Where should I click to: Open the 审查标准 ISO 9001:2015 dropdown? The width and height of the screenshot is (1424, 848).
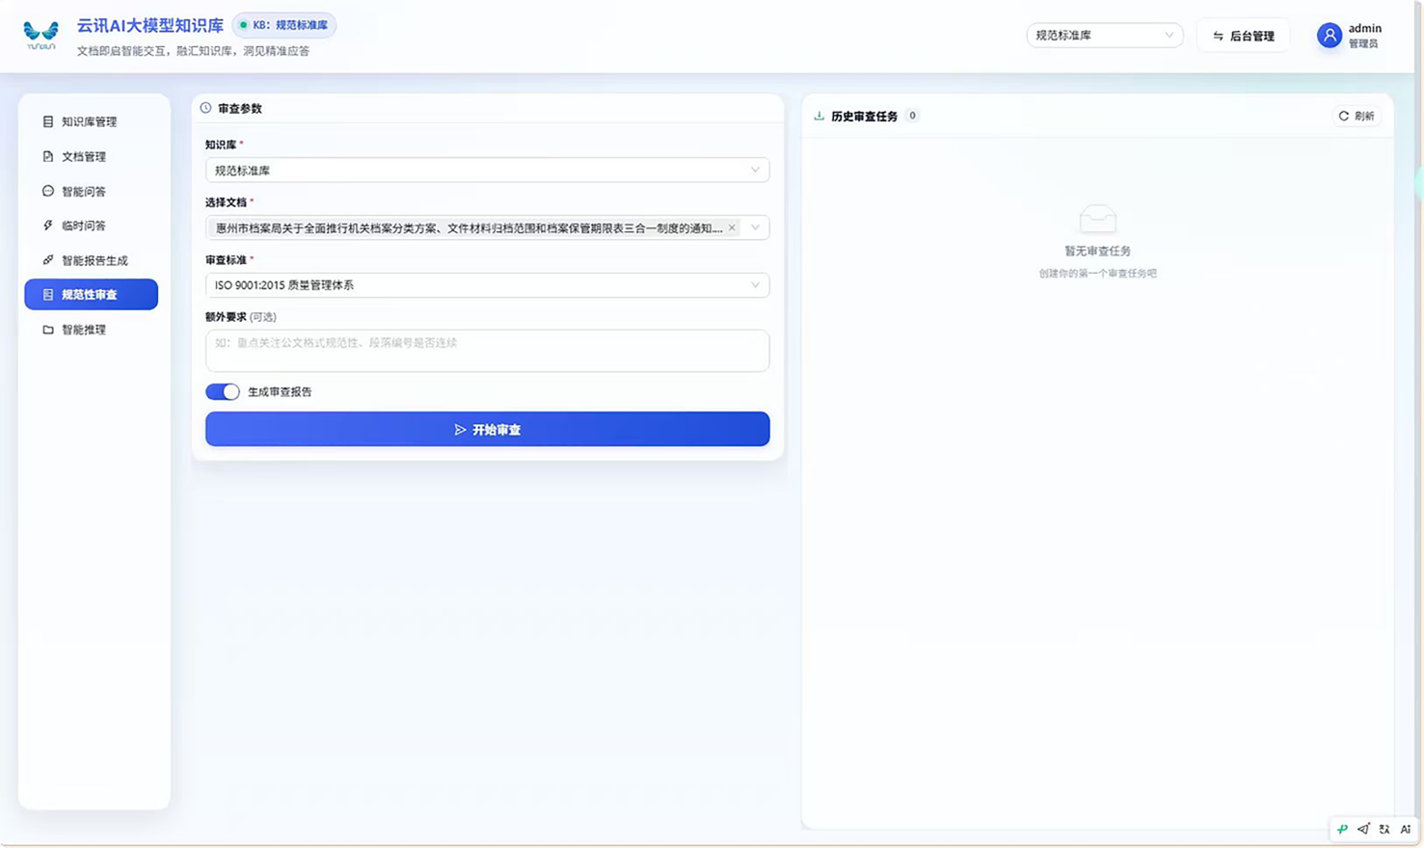pyautogui.click(x=487, y=285)
